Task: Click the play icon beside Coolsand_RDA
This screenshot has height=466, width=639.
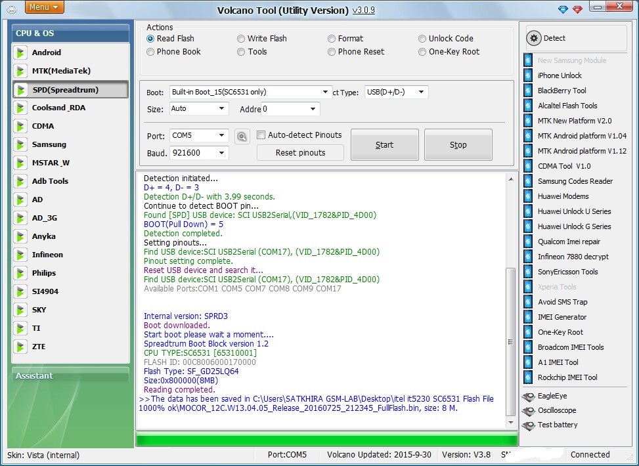Action: point(20,108)
